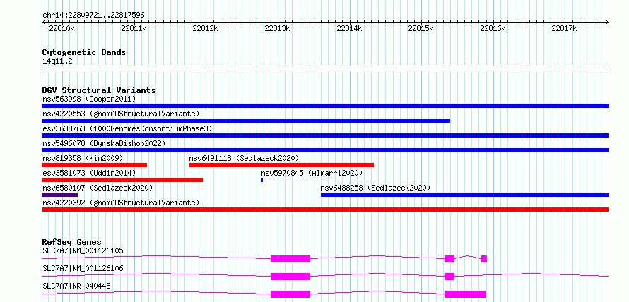The width and height of the screenshot is (629, 302).
Task: Open the red esv3581073 Uddin2014 bar
Action: (122, 180)
